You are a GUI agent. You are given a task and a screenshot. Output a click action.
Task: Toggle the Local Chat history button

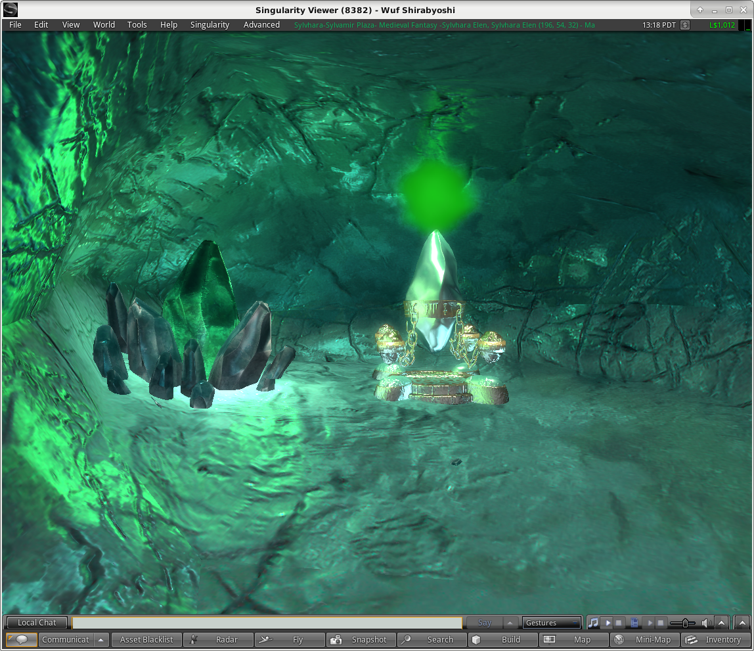(37, 623)
